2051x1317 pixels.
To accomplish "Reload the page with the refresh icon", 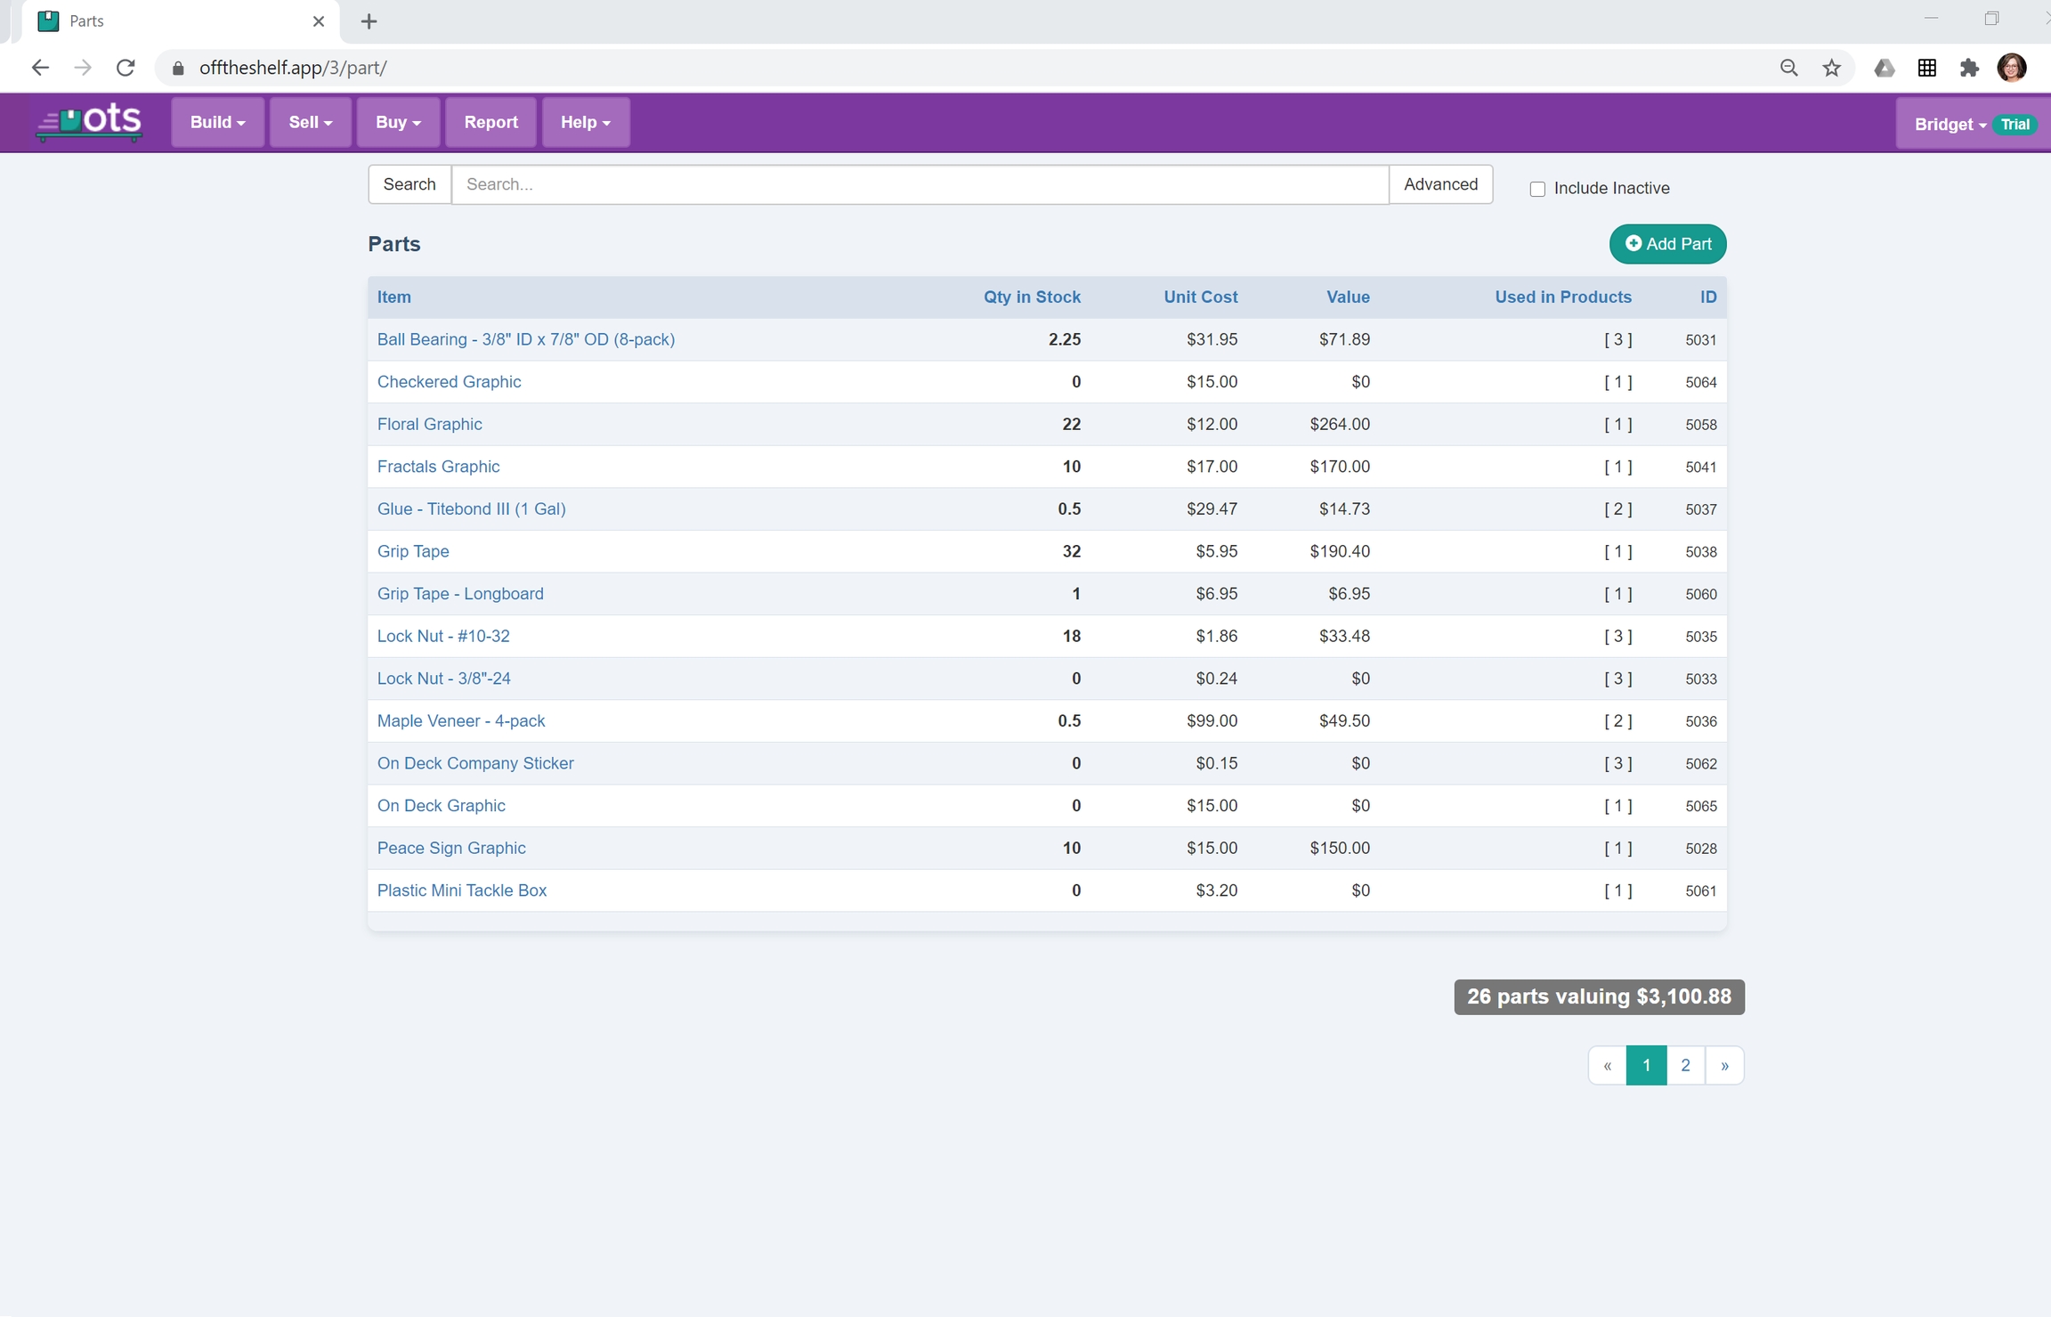I will click(x=126, y=68).
